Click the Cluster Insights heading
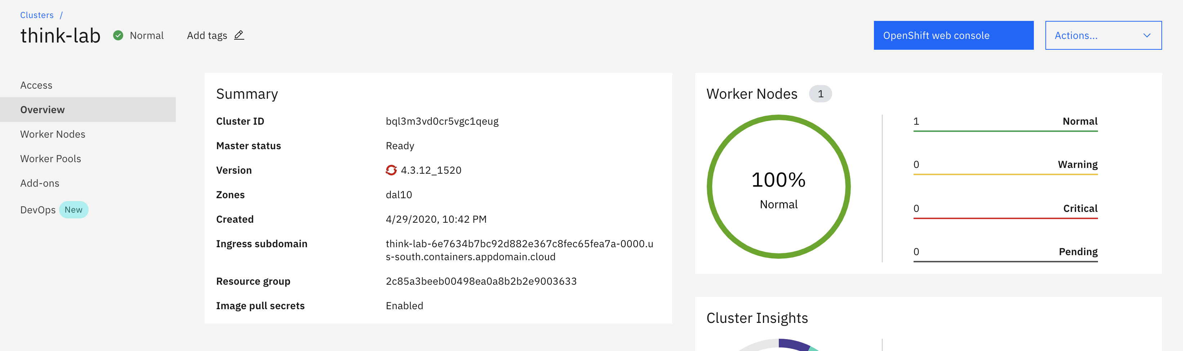1183x351 pixels. 757,318
